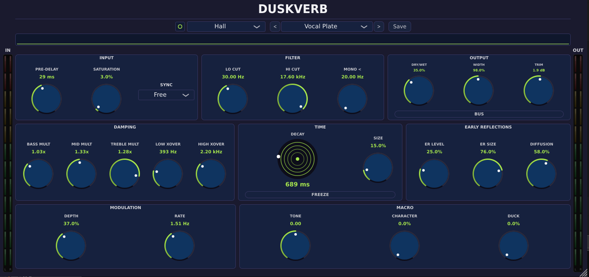Go to previous preset with left arrow
The height and width of the screenshot is (277, 589).
[x=275, y=27]
